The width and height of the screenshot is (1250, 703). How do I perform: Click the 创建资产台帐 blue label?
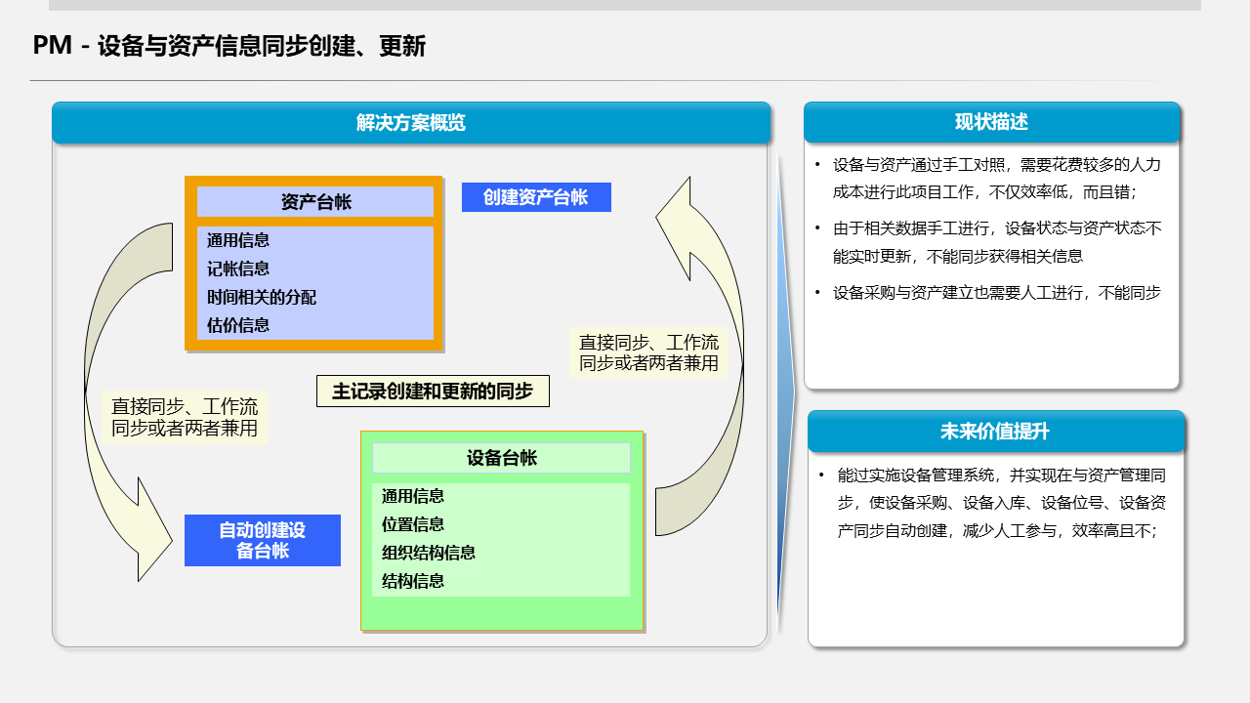click(x=536, y=197)
